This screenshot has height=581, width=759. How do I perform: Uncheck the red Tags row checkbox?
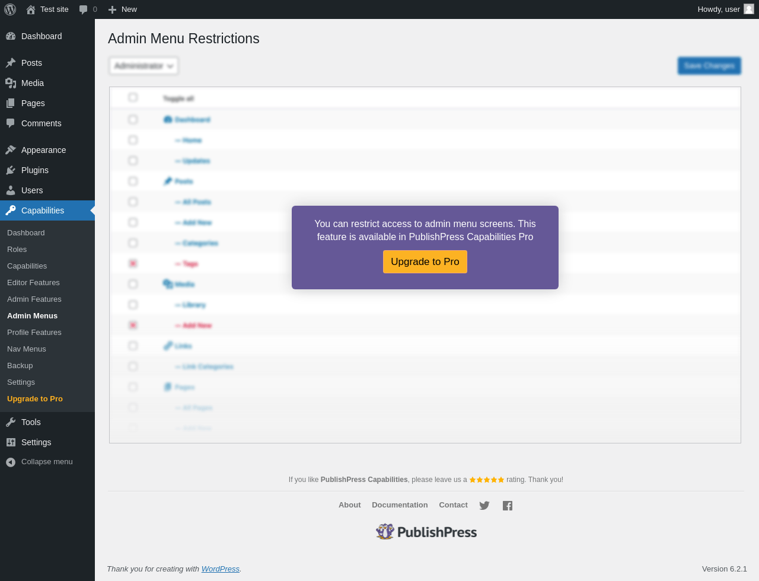(133, 263)
